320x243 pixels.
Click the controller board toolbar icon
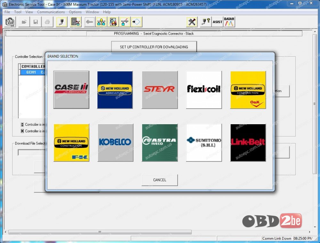[x=75, y=22]
